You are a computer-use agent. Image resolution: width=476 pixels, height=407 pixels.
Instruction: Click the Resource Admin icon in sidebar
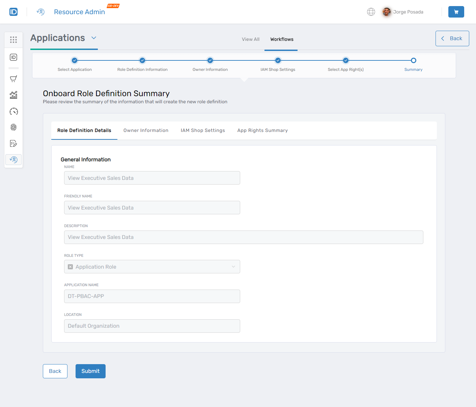click(13, 159)
